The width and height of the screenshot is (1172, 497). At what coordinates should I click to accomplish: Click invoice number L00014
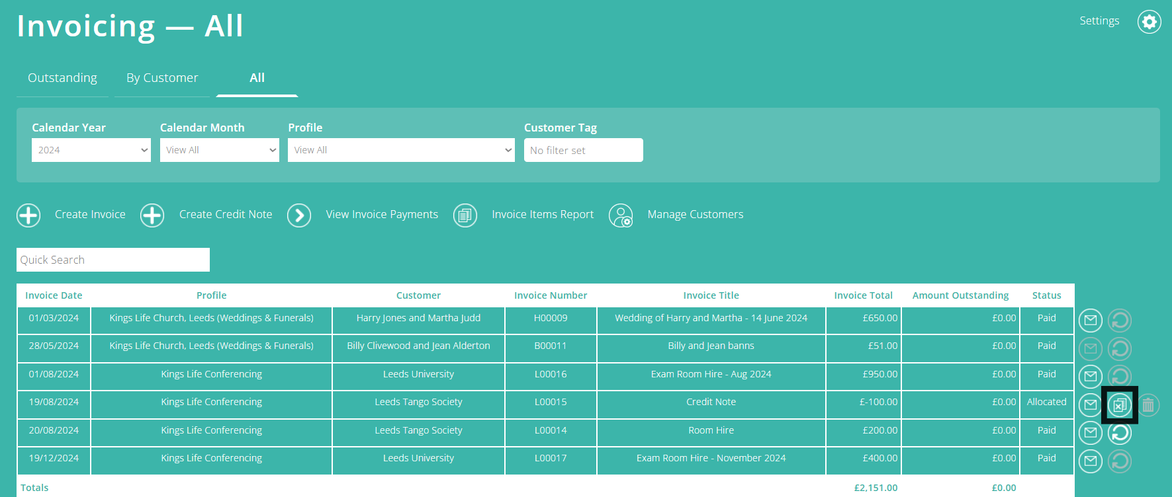[x=551, y=430]
